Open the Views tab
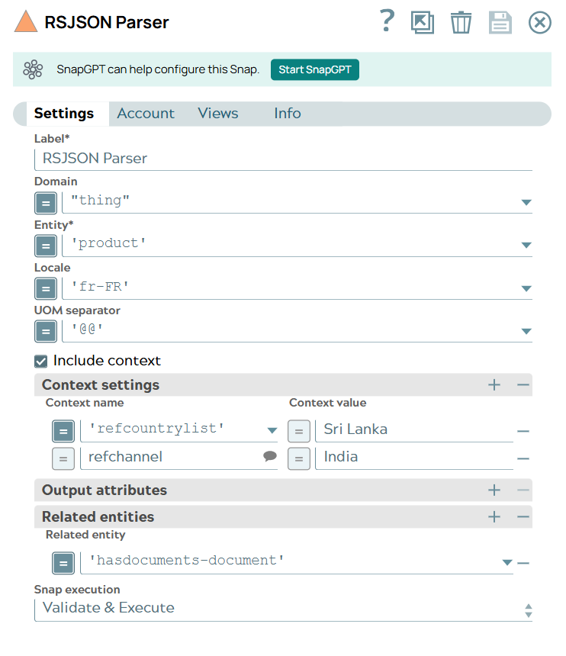Viewport: 566px width, 656px height. [217, 113]
